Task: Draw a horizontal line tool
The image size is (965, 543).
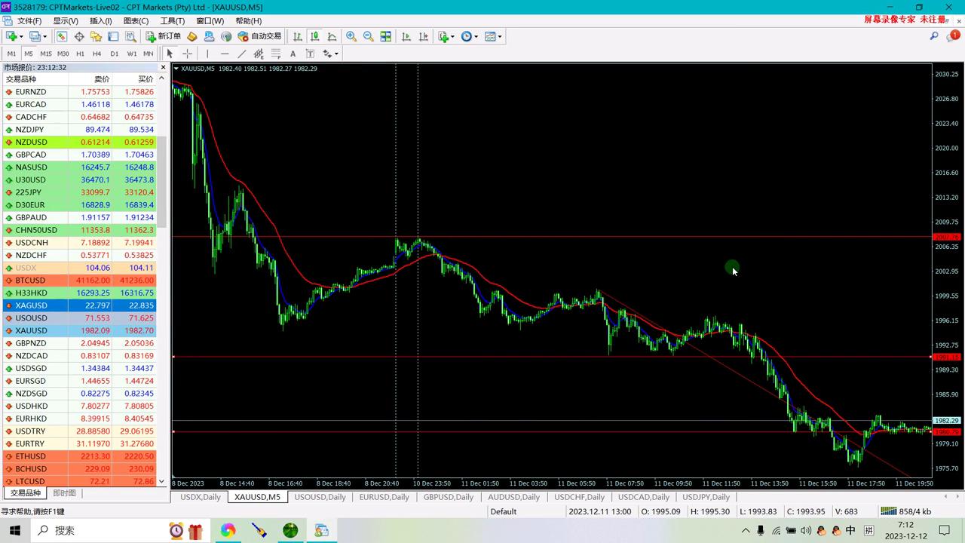Action: coord(225,54)
